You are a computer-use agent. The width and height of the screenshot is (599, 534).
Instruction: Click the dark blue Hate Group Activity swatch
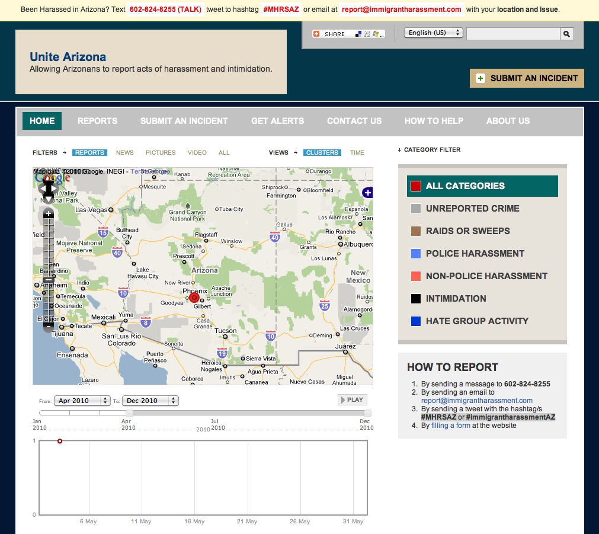tap(416, 321)
